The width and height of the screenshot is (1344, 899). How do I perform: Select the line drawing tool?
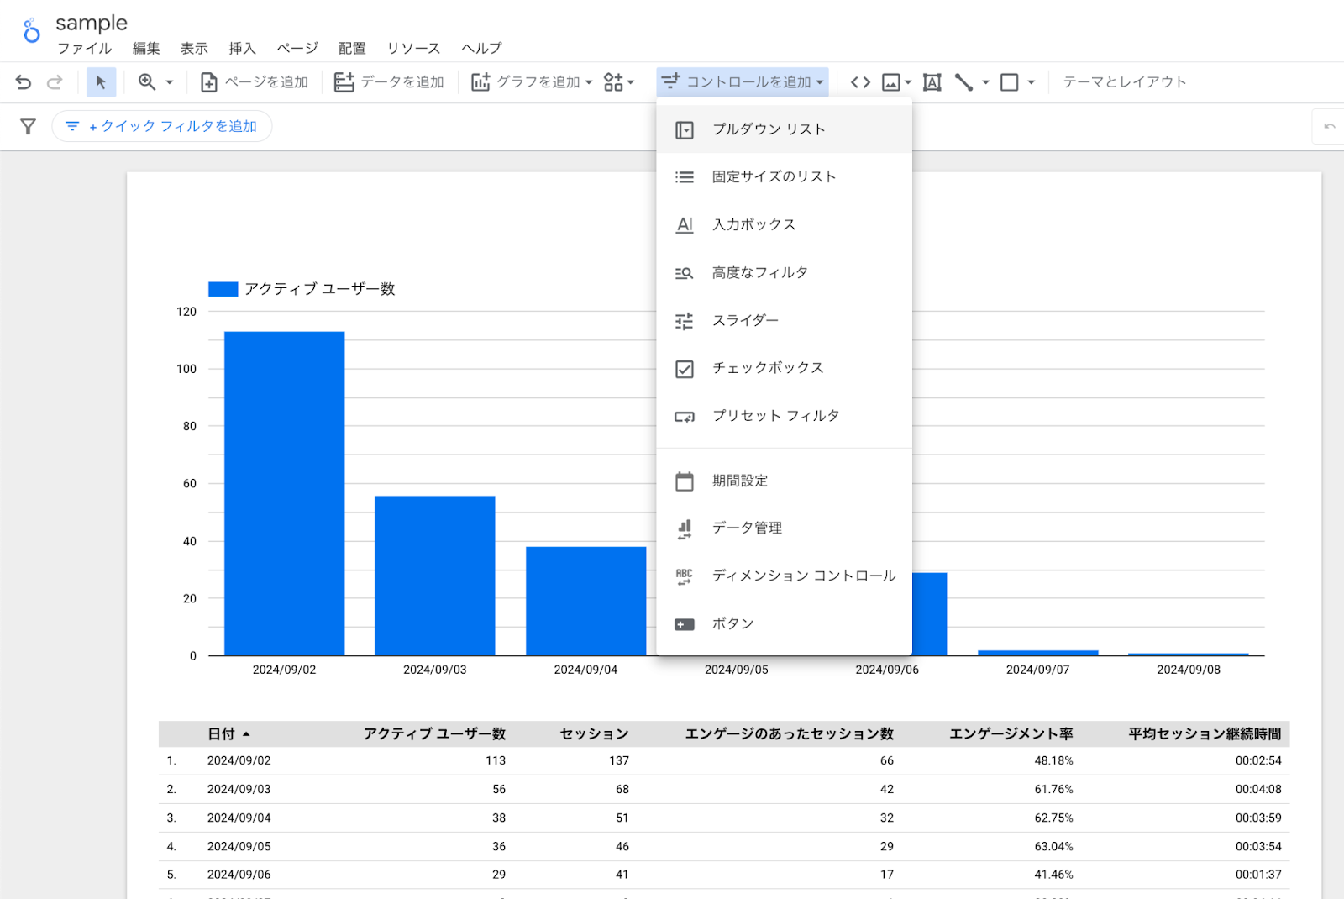pos(963,82)
